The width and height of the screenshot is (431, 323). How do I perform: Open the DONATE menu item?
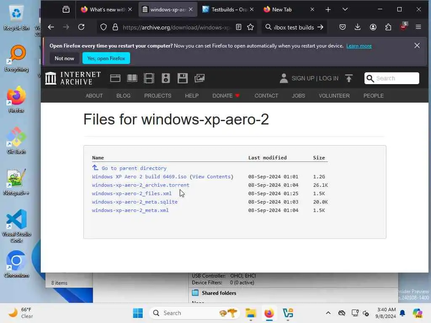226,95
